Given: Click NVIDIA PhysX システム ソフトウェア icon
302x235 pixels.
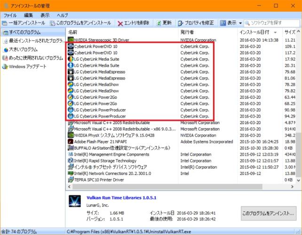Looking at the screenshot, I should pos(71,135).
